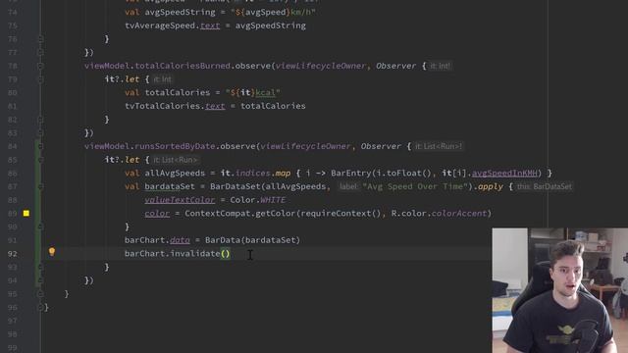Click 'map' function on line 86
This screenshot has height=353, width=628.
point(283,173)
